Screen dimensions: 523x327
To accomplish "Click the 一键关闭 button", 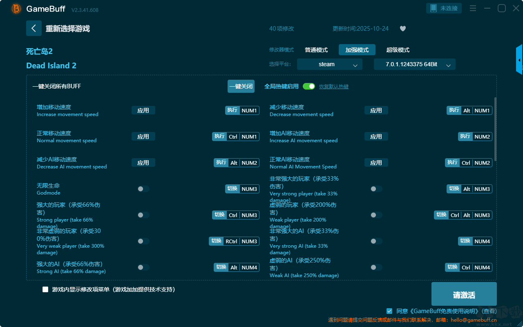I will pyautogui.click(x=241, y=86).
